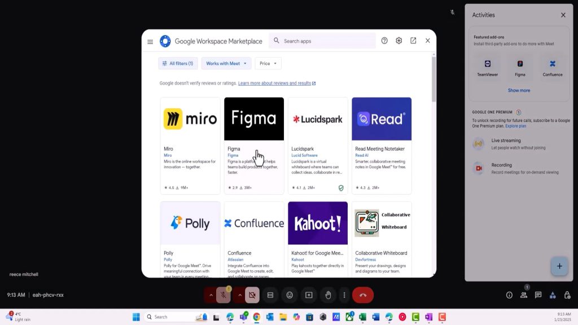Click the Atlassian developer link
The image size is (578, 325).
(x=235, y=260)
